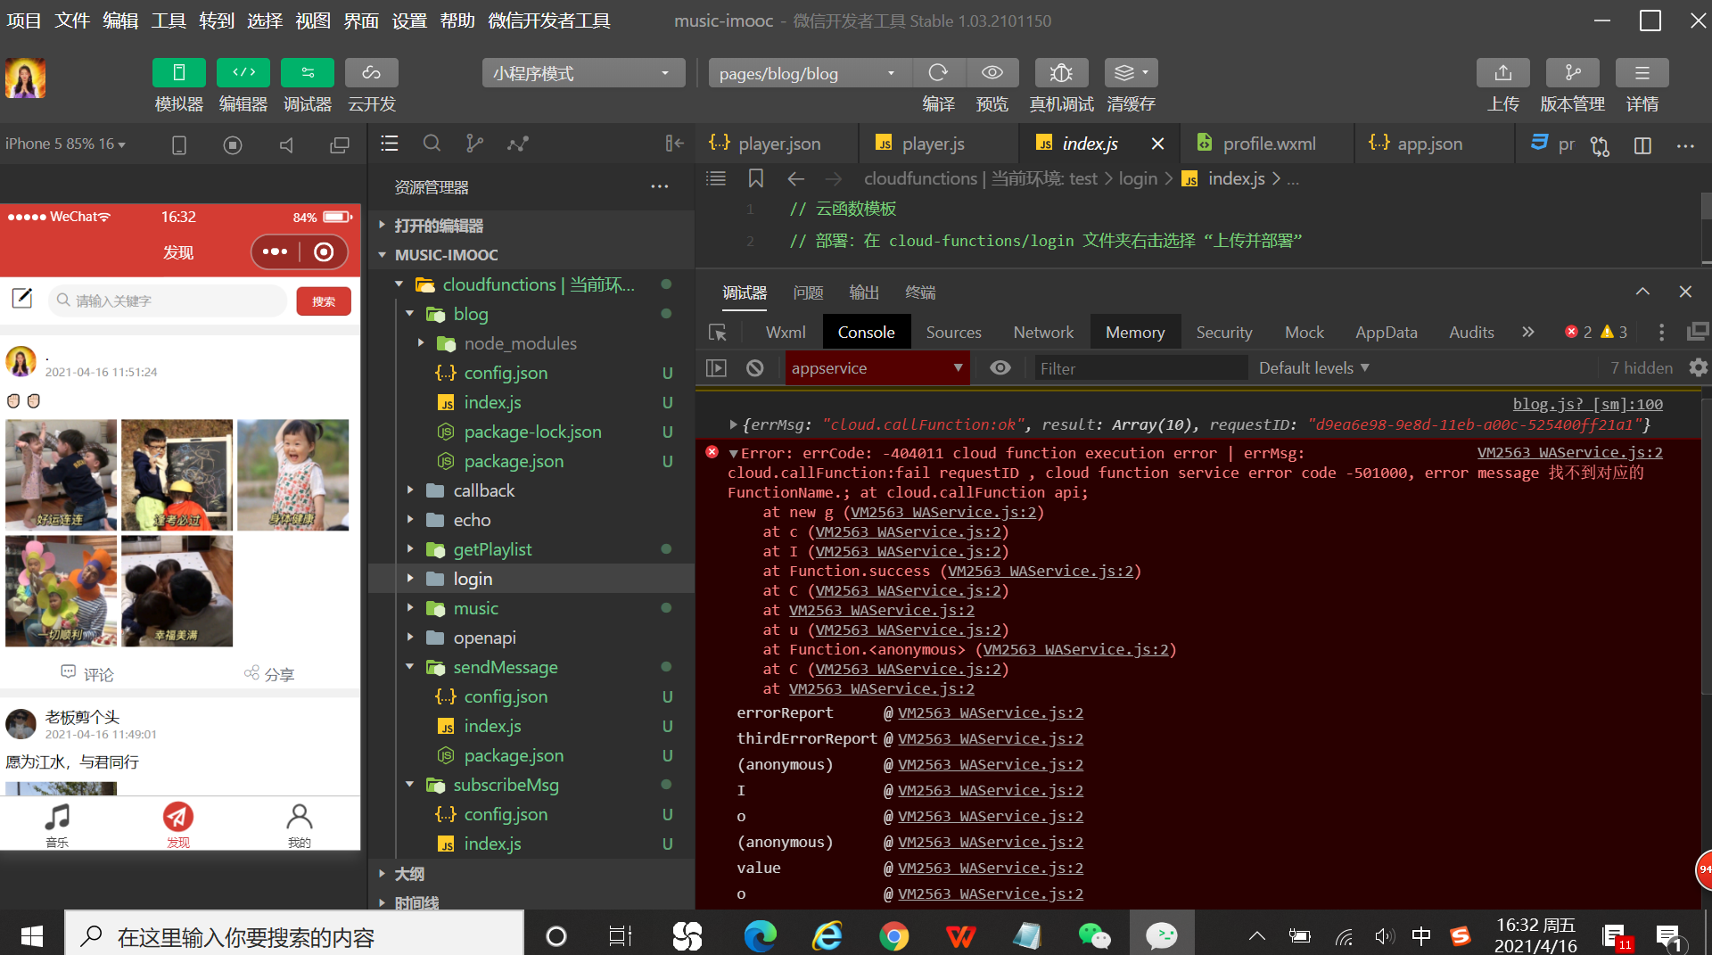Open the mini program mode dropdown

pyautogui.click(x=583, y=73)
